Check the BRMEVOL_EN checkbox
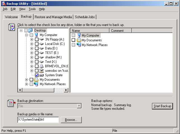180x134 pixels. click(37, 66)
